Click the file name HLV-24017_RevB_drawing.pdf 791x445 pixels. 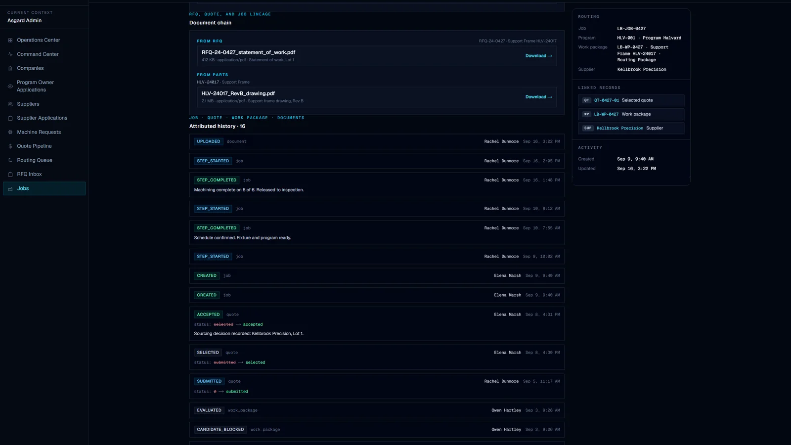[238, 93]
